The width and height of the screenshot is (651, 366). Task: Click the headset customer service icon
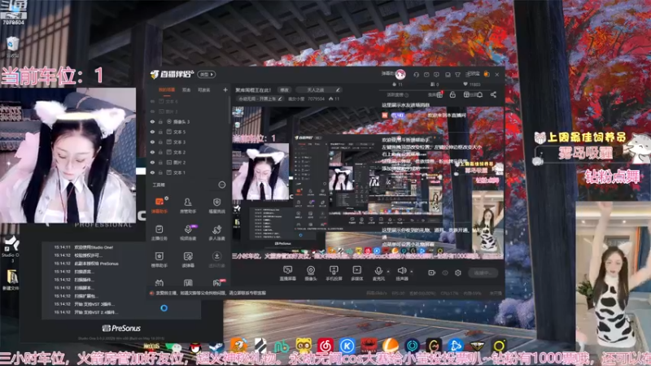[x=416, y=74]
